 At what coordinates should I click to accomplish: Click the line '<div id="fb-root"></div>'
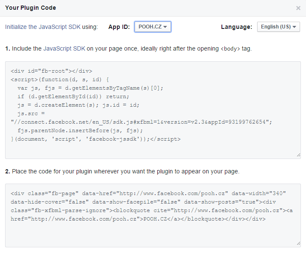(51, 71)
